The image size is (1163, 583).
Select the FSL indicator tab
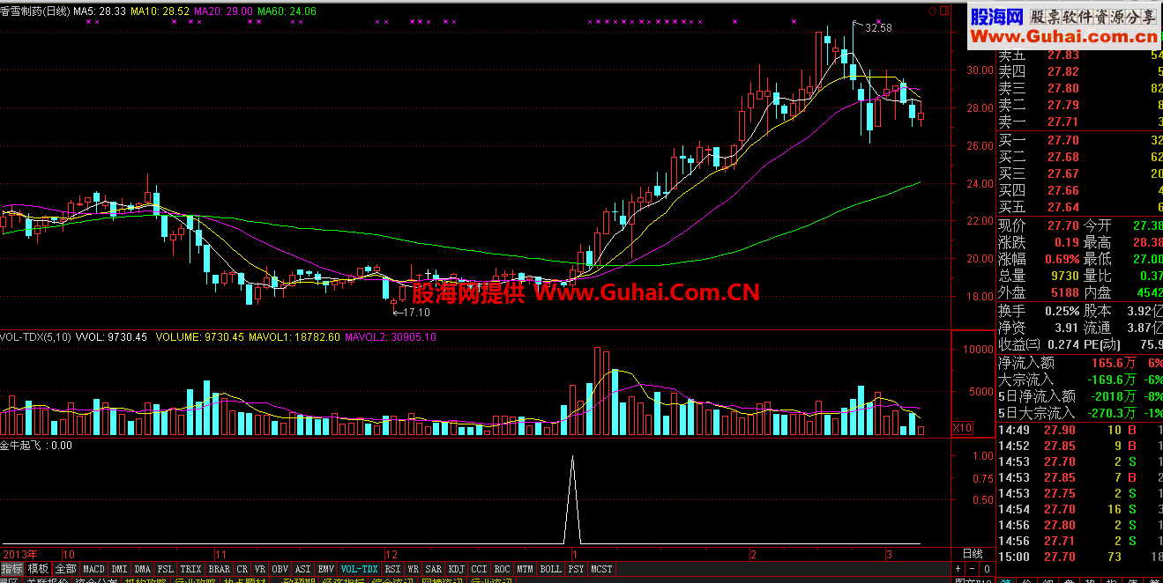(166, 569)
